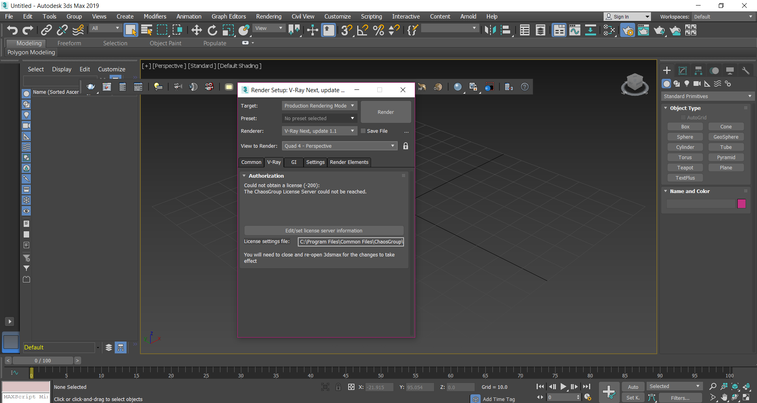Toggle the lock view to render icon

(406, 146)
